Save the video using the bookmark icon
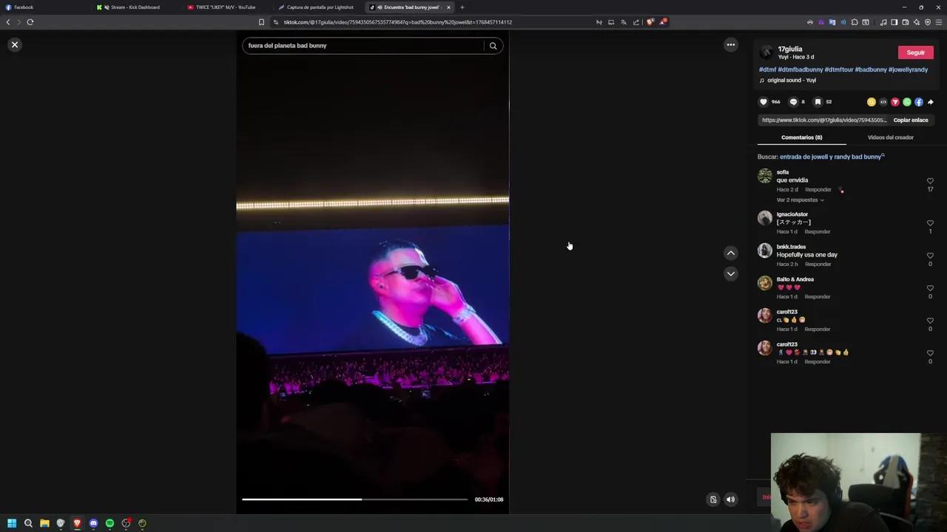 tap(817, 101)
